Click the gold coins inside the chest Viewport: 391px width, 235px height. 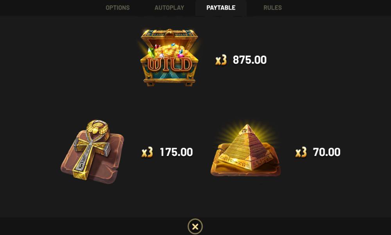169,50
